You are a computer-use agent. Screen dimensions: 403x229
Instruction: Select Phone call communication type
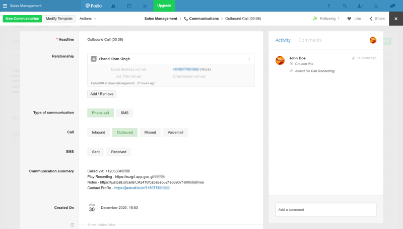pos(100,113)
